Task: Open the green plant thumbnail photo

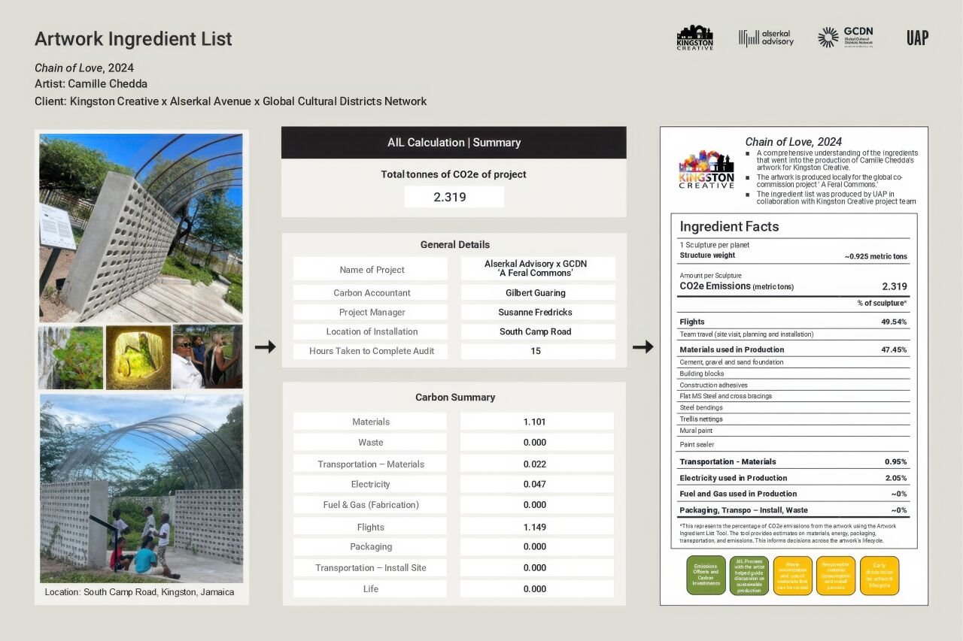Action: [71, 357]
